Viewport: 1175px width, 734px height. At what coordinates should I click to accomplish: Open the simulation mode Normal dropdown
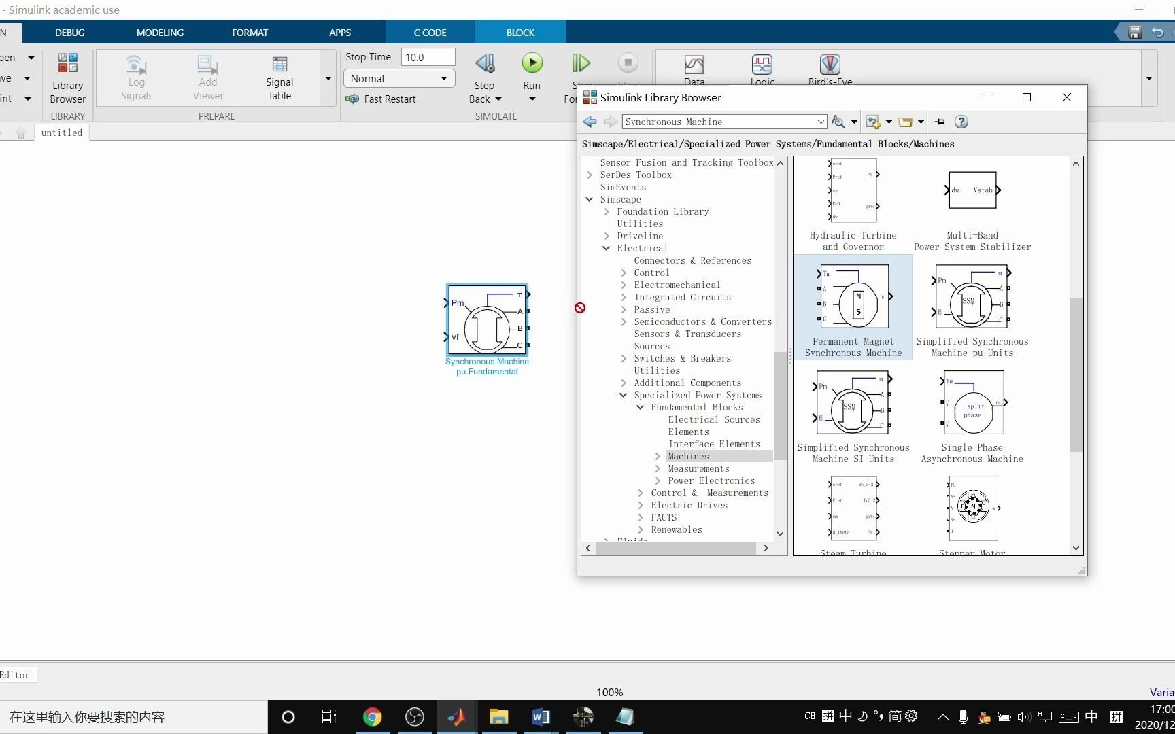pyautogui.click(x=399, y=78)
